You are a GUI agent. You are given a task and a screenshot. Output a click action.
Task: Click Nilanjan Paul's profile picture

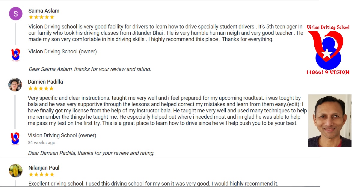(x=16, y=171)
